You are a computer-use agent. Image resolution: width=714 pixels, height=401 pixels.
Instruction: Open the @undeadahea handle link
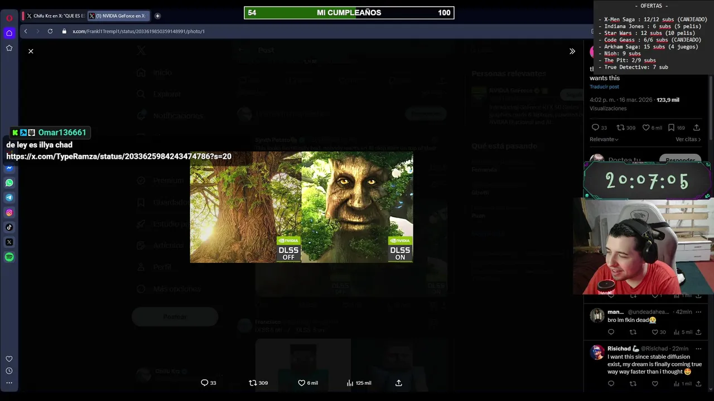648,312
